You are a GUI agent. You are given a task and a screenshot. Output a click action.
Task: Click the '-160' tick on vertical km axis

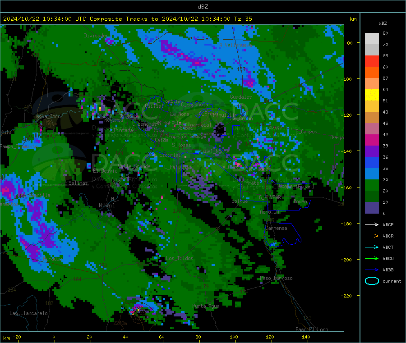click(x=347, y=188)
